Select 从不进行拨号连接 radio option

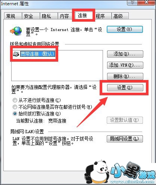[15, 100]
